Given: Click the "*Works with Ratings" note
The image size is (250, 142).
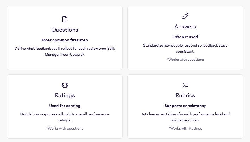Looking at the screenshot, I should (185, 128).
